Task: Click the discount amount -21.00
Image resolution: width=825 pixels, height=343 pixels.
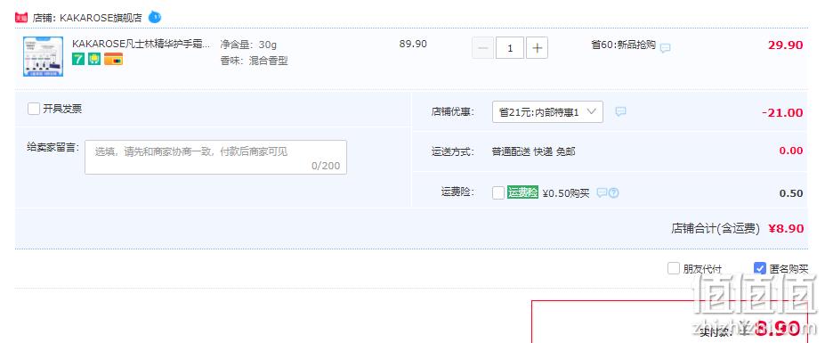Action: coord(782,113)
